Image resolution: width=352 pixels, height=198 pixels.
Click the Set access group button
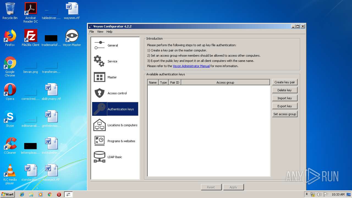(285, 114)
